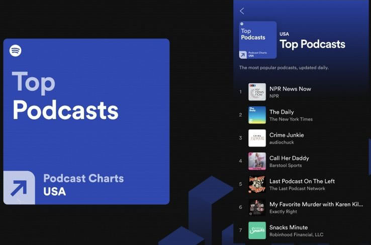The image size is (371, 245).
Task: Click the 'USA' label above the heading
Action: 284,34
